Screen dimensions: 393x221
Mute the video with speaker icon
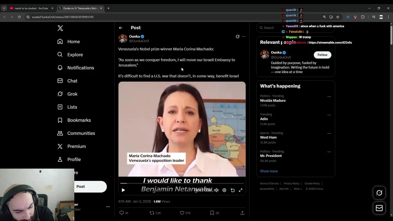(x=216, y=190)
